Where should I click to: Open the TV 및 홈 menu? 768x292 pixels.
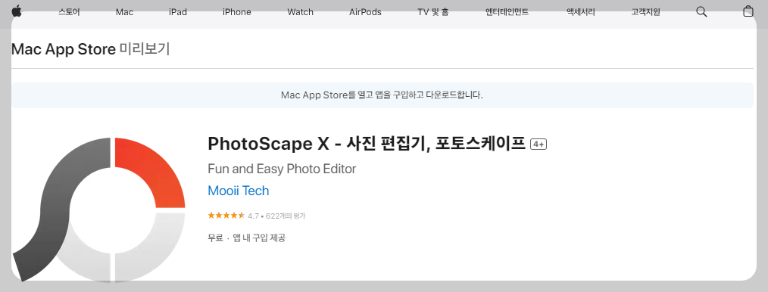433,12
